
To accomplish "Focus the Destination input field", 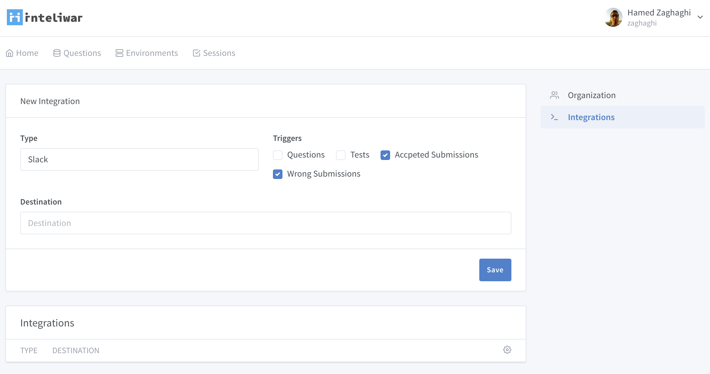I will 266,223.
